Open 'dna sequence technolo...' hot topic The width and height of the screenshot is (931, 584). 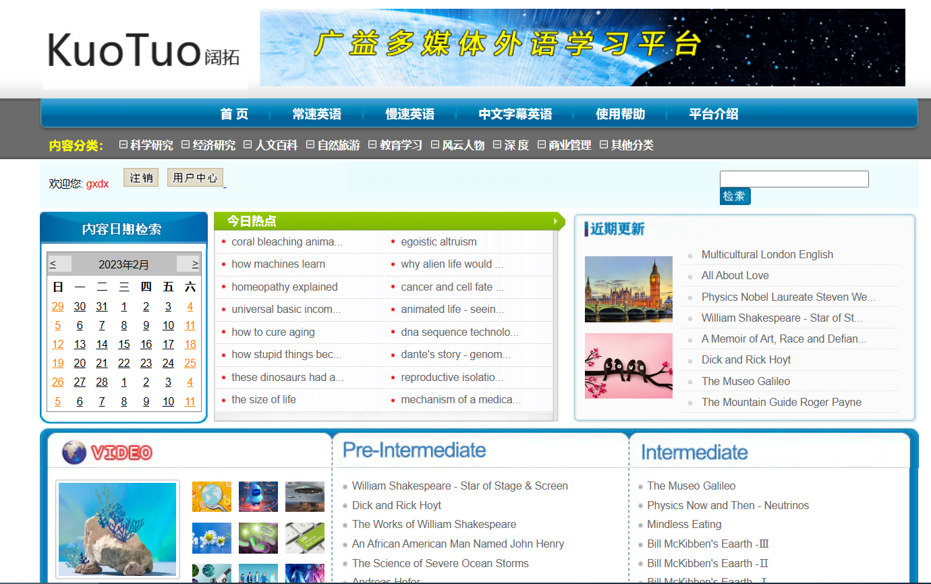pos(459,332)
